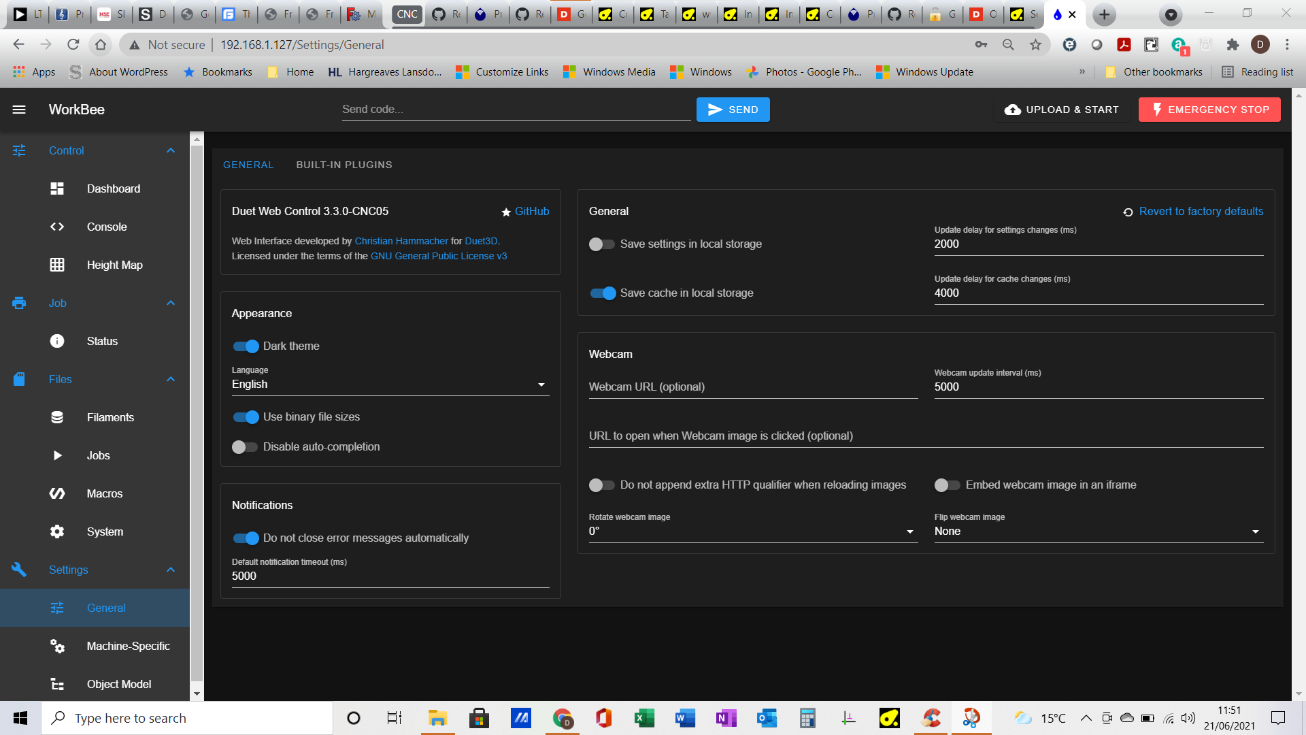Click the Webcam URL input field

(752, 387)
